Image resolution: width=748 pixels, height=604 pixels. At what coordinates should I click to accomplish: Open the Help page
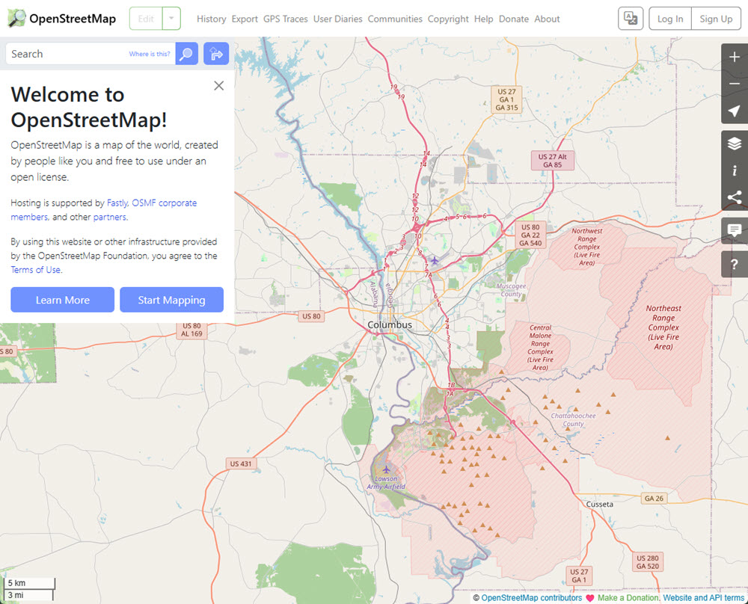[x=484, y=19]
